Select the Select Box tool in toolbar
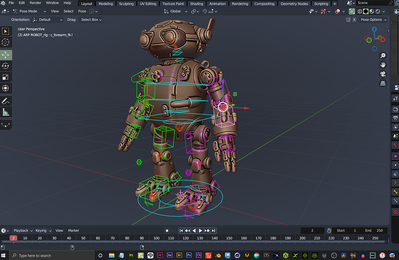The image size is (399, 260). pos(6,31)
